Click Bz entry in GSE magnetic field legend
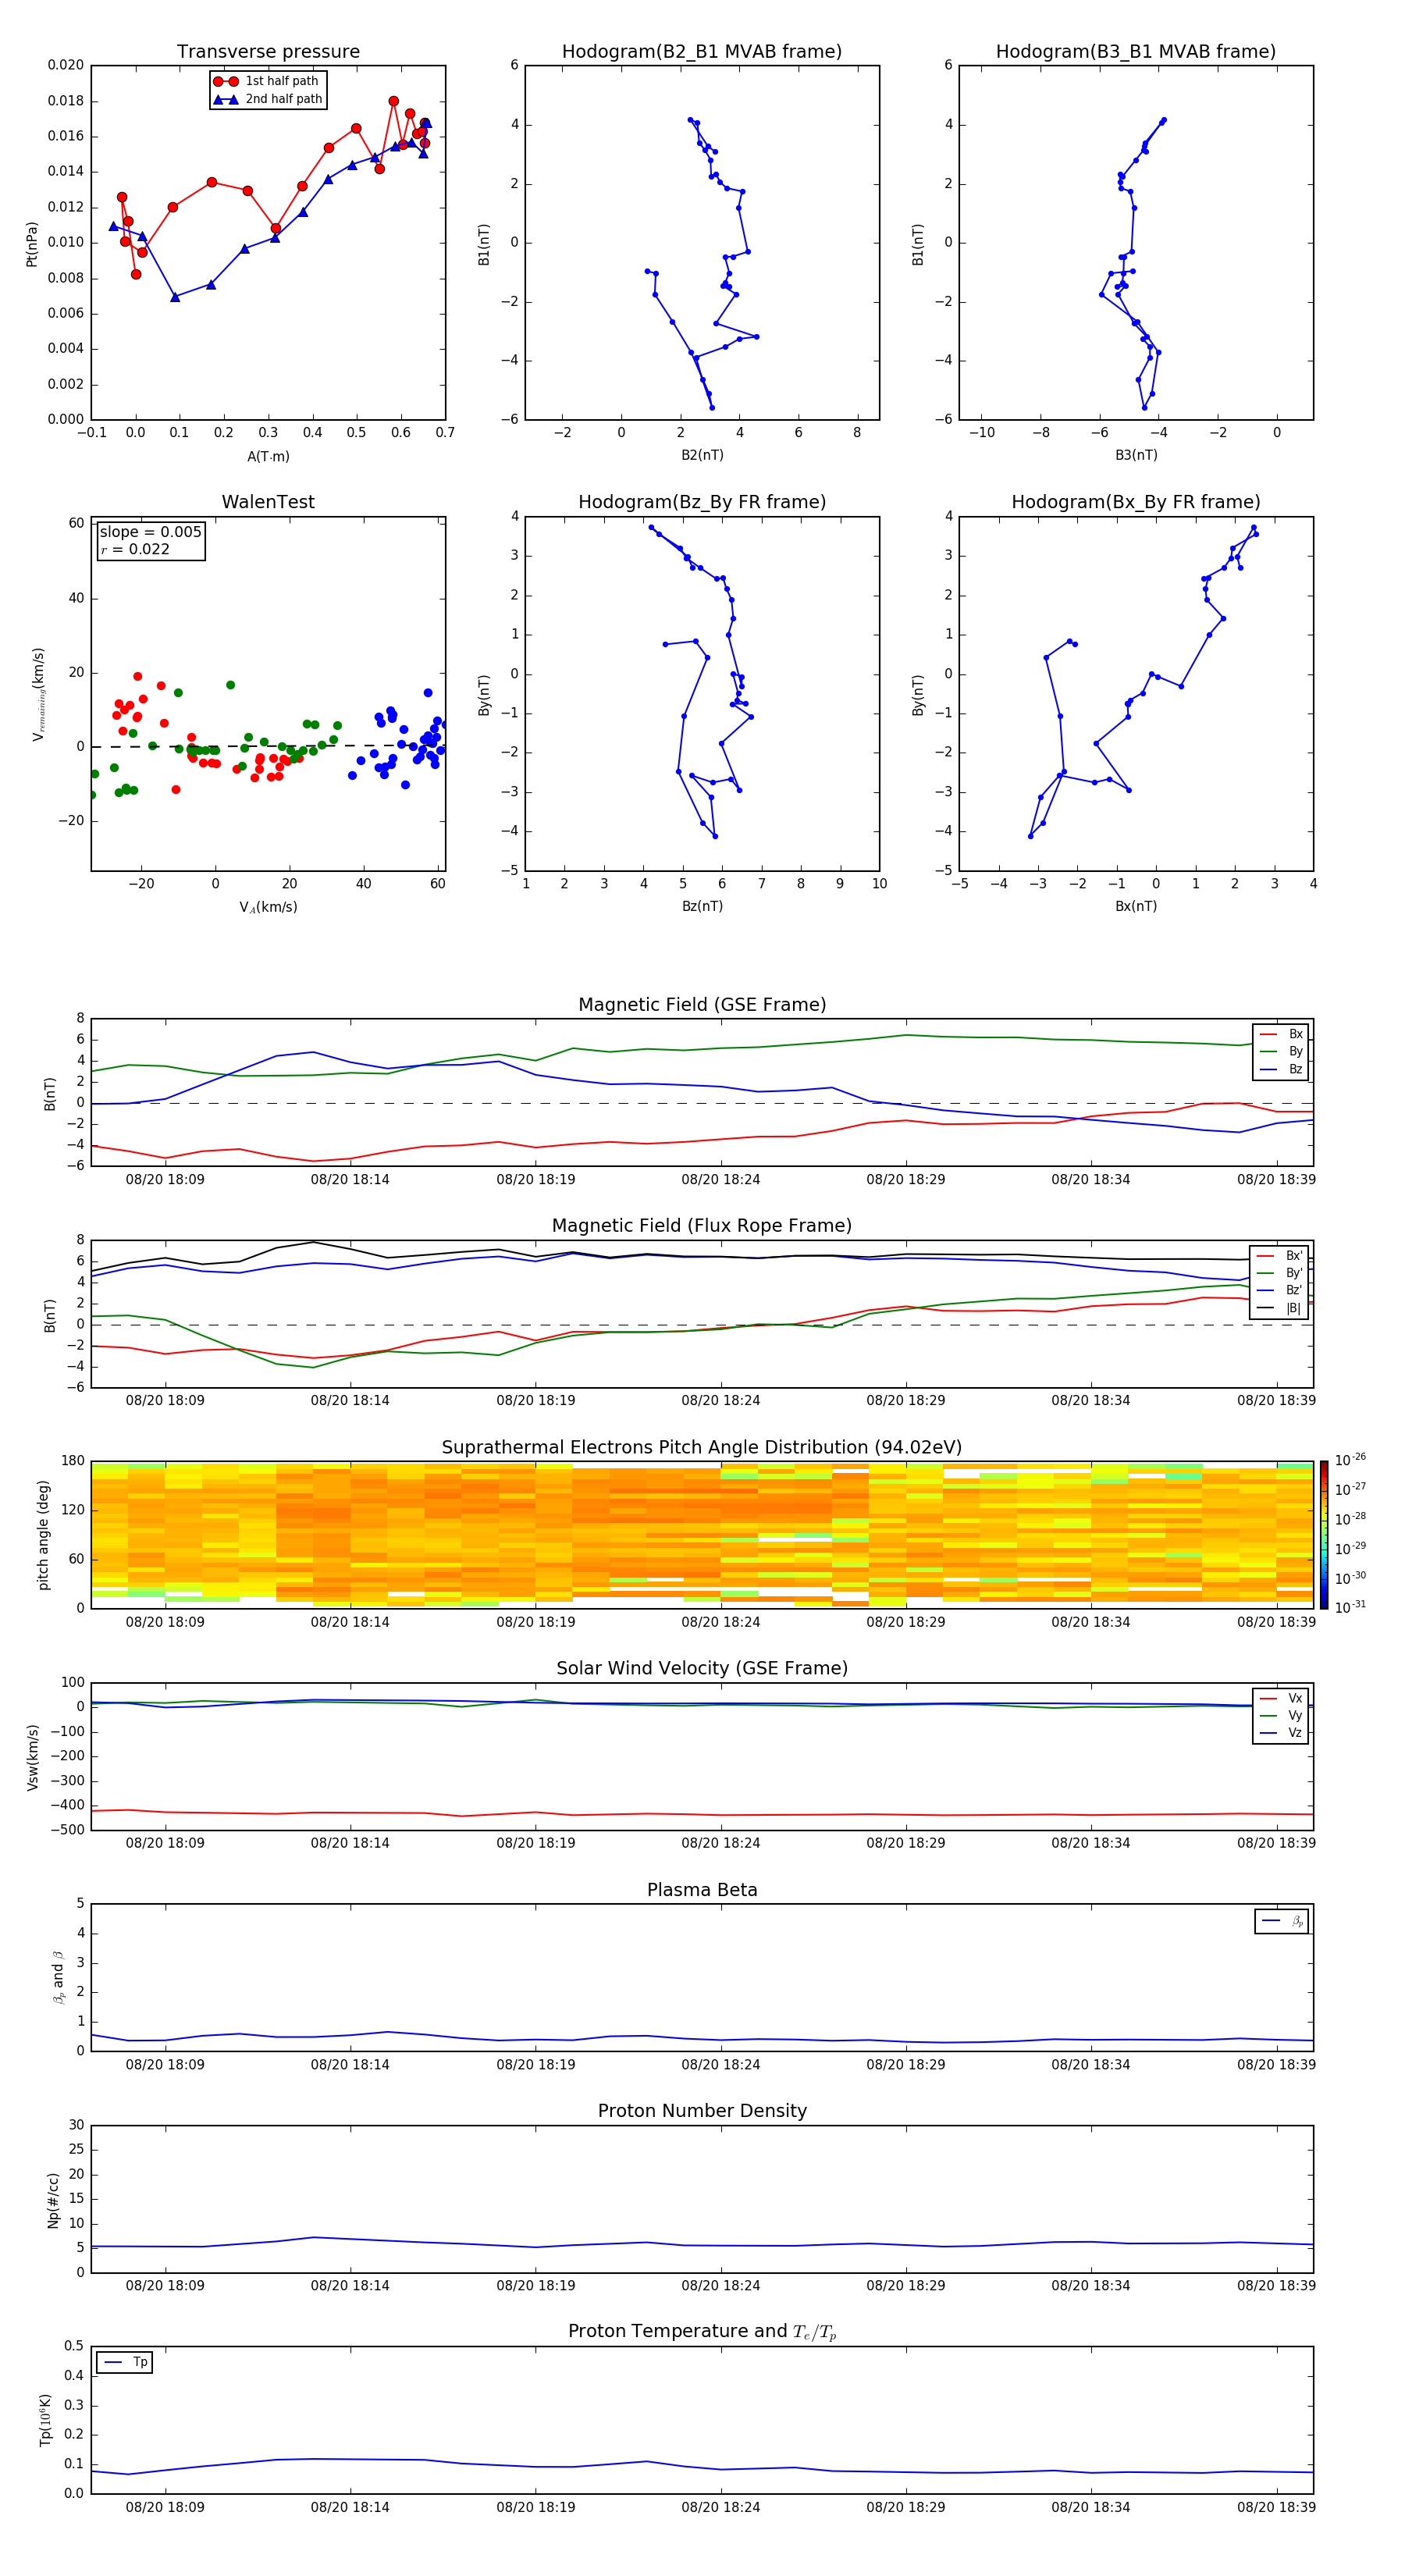The image size is (1405, 2576). (x=1281, y=1070)
